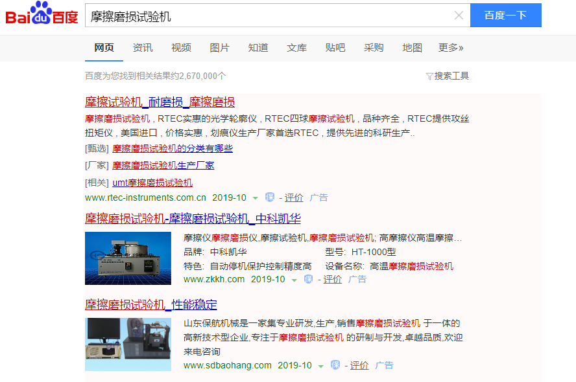Click 评价 on the rtec-instruments result
The image size is (576, 382).
pyautogui.click(x=294, y=197)
